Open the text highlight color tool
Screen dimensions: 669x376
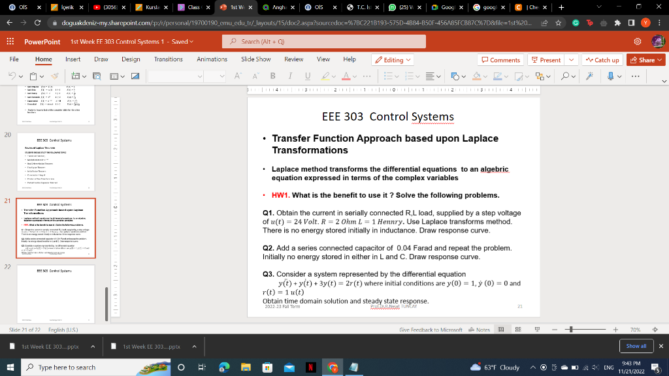[325, 76]
